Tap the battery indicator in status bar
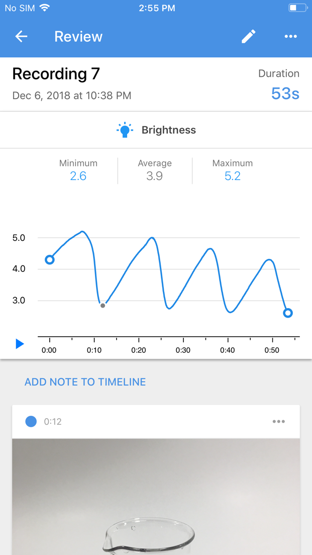312x555 pixels. coord(296,8)
